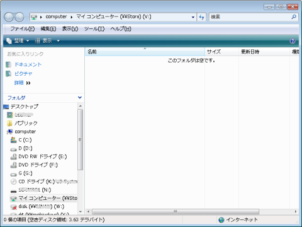The height and width of the screenshot is (227, 302).
Task: Select the computer node in folder tree
Action: 25,132
